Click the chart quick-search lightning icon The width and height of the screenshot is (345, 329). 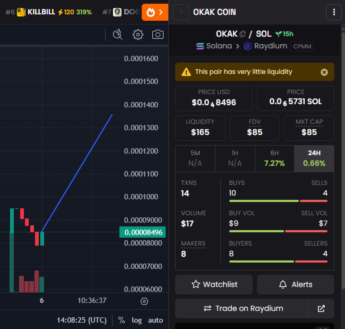pyautogui.click(x=118, y=35)
